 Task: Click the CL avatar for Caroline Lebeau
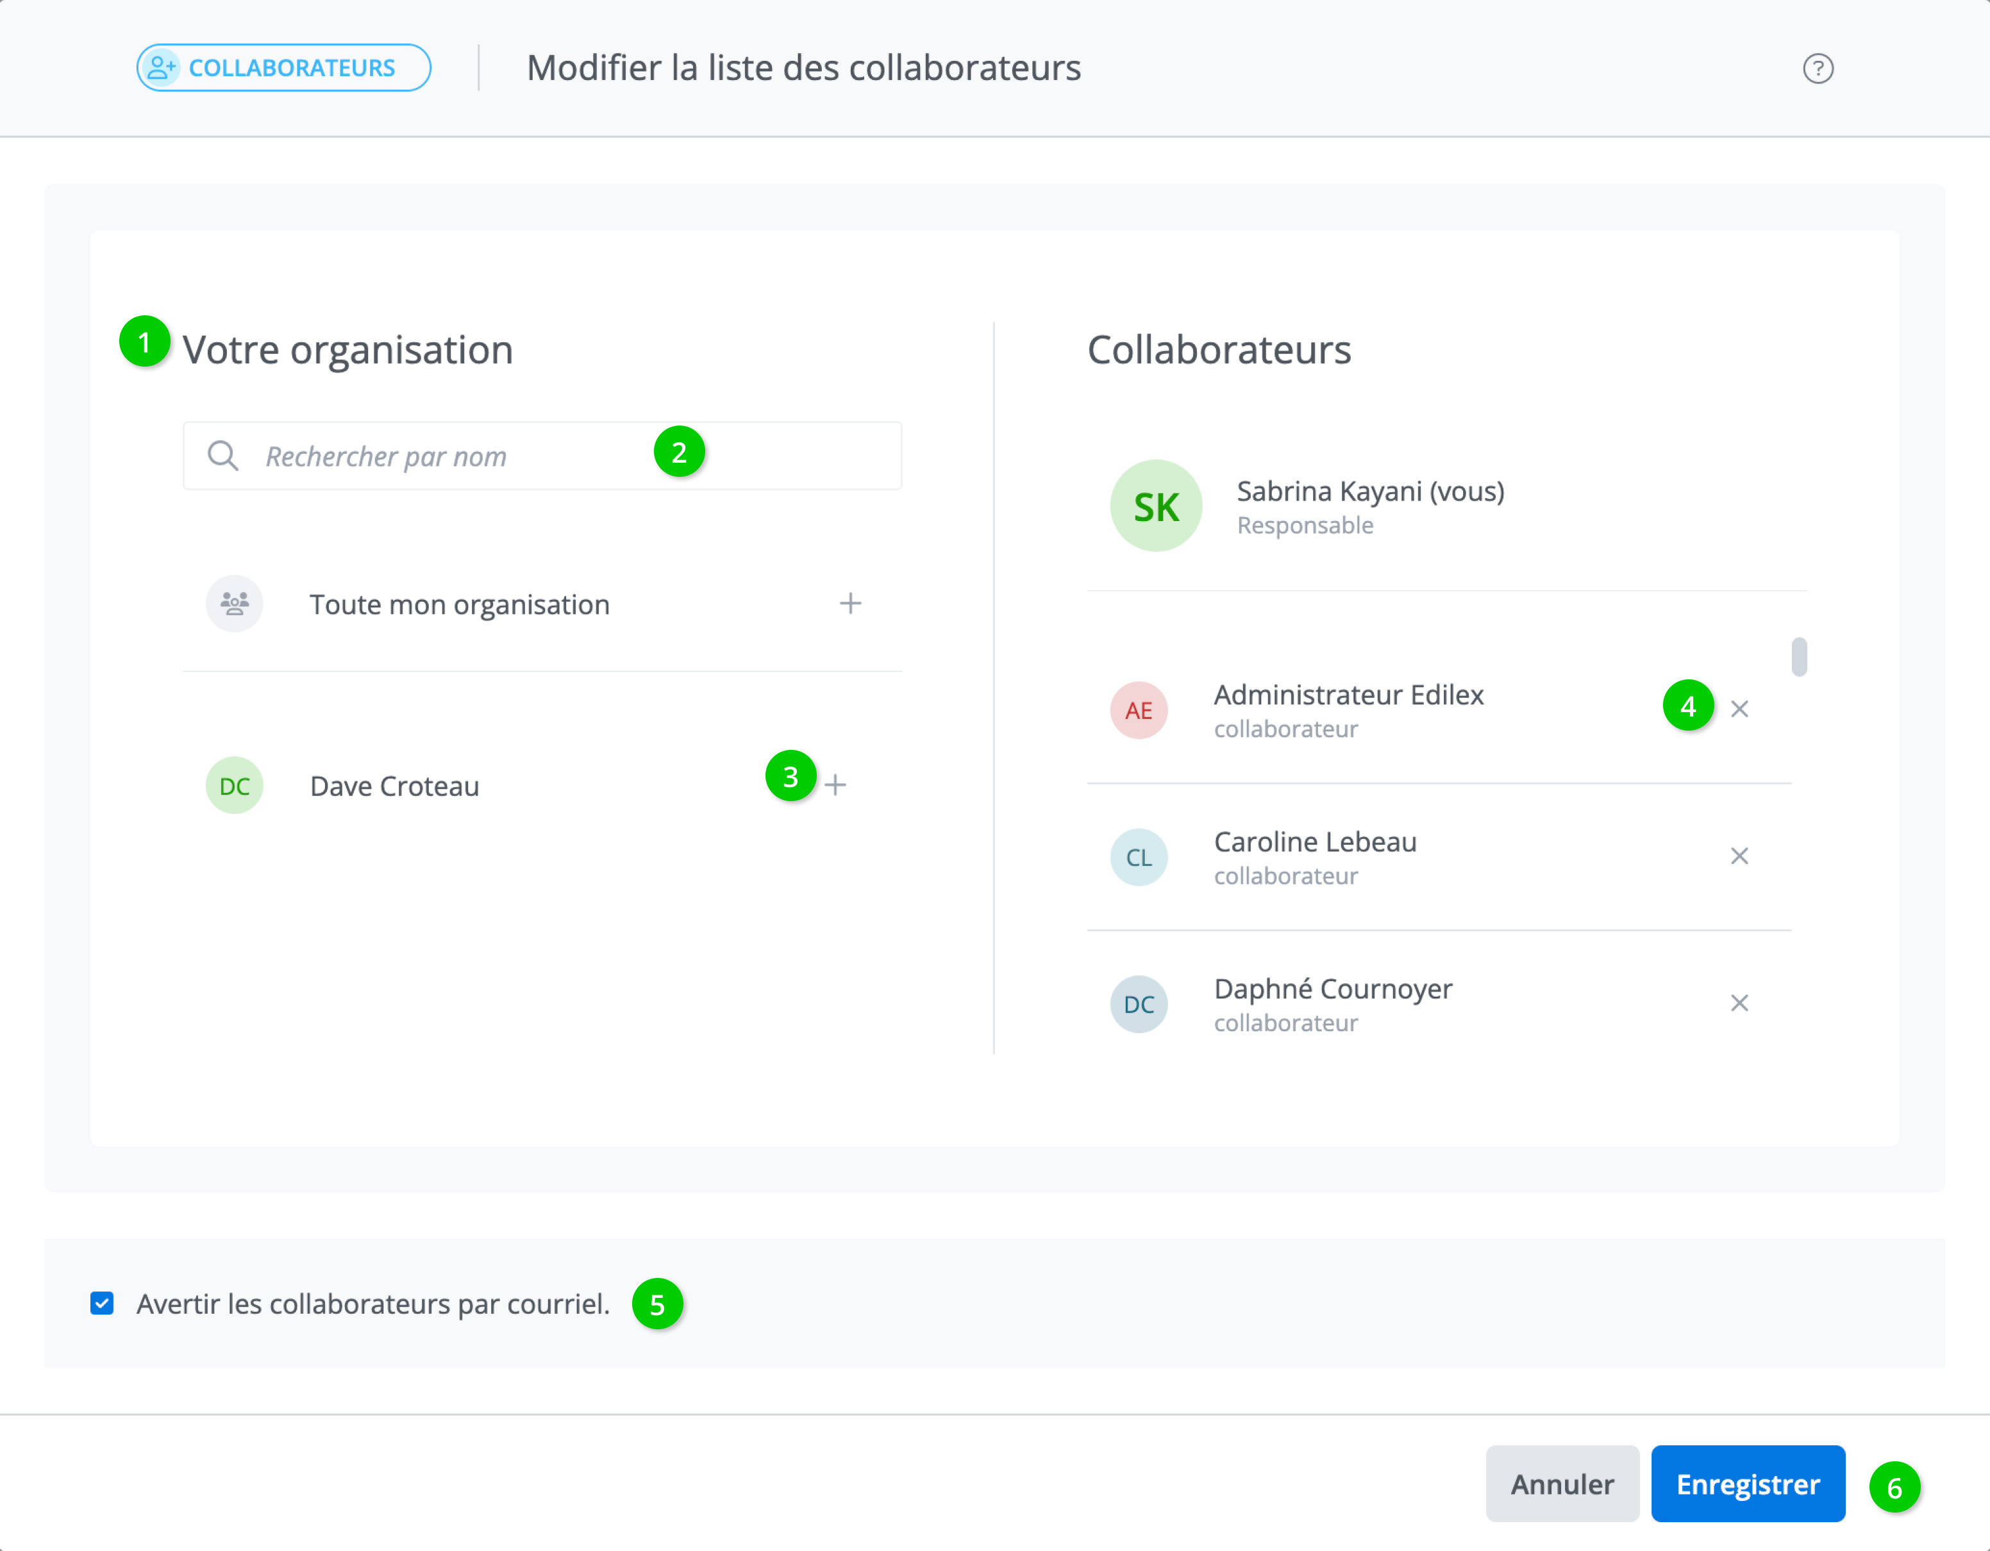1138,857
